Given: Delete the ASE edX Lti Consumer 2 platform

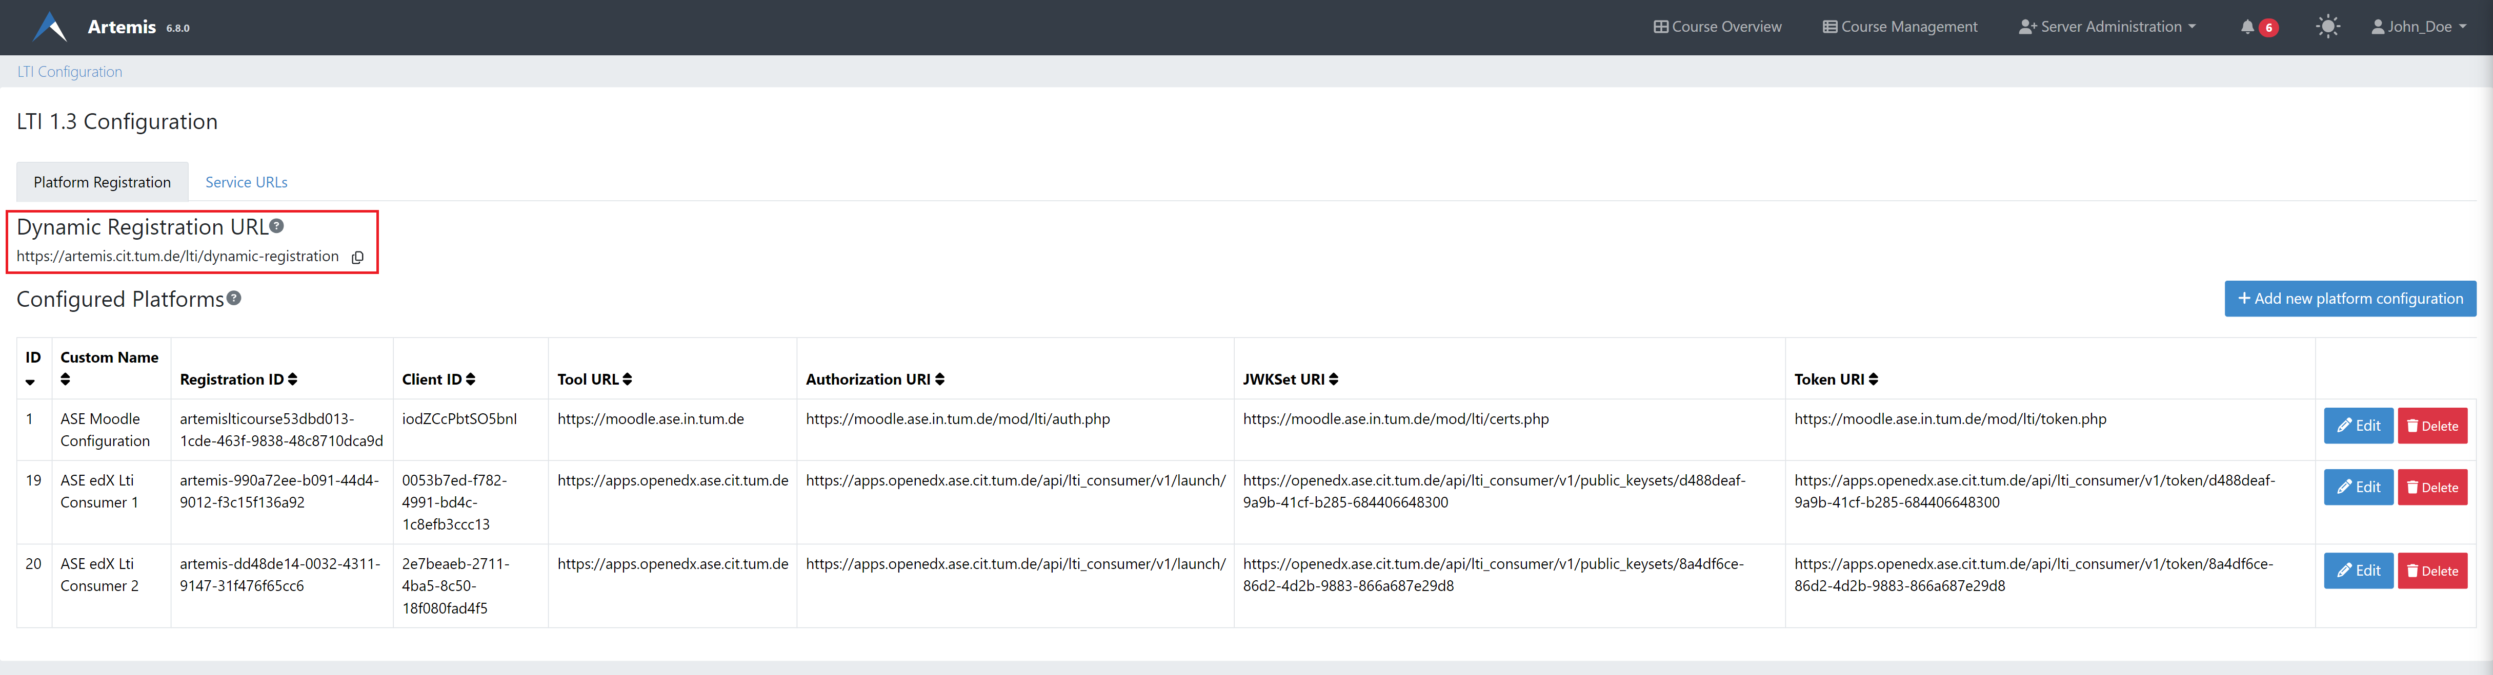Looking at the screenshot, I should click(x=2433, y=571).
